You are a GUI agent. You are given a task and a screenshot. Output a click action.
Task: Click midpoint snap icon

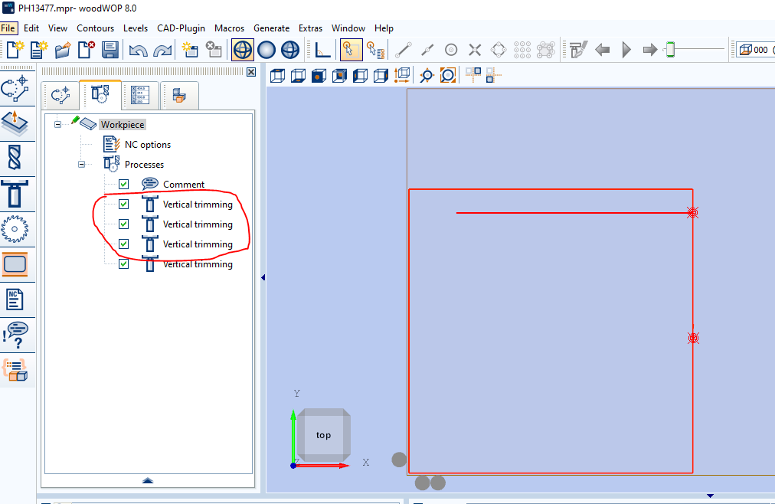pos(427,50)
